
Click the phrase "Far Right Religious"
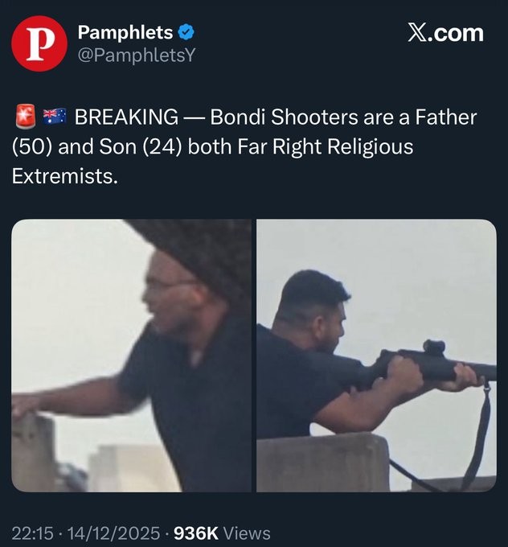pyautogui.click(x=316, y=147)
